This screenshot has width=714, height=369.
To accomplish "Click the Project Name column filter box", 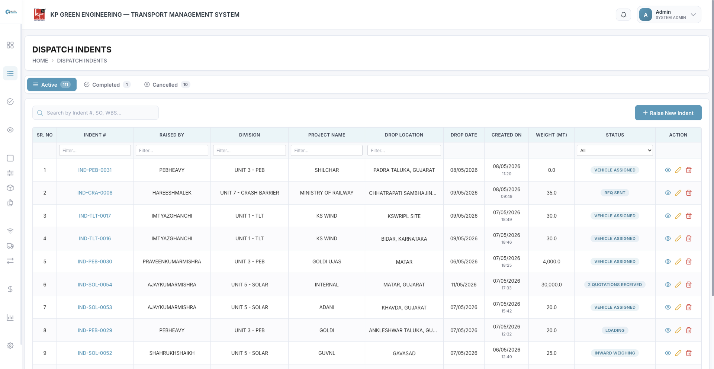I will [x=327, y=150].
